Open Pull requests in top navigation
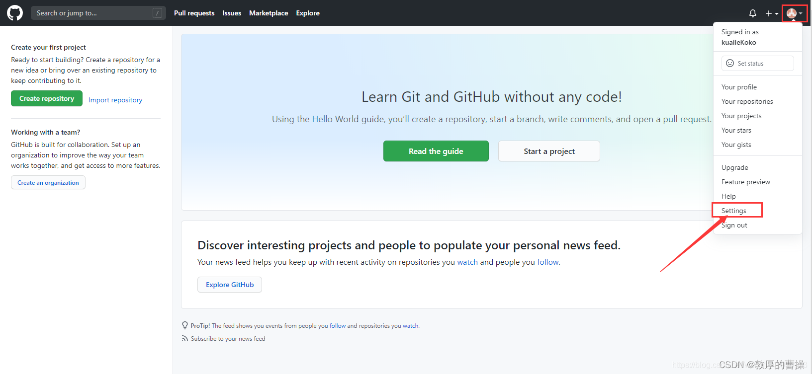Viewport: 812px width, 374px height. click(x=194, y=13)
